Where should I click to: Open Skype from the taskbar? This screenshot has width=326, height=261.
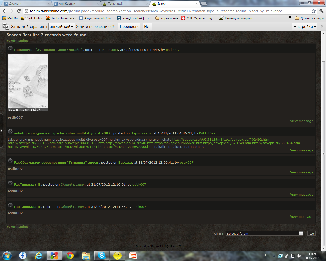tap(102, 256)
